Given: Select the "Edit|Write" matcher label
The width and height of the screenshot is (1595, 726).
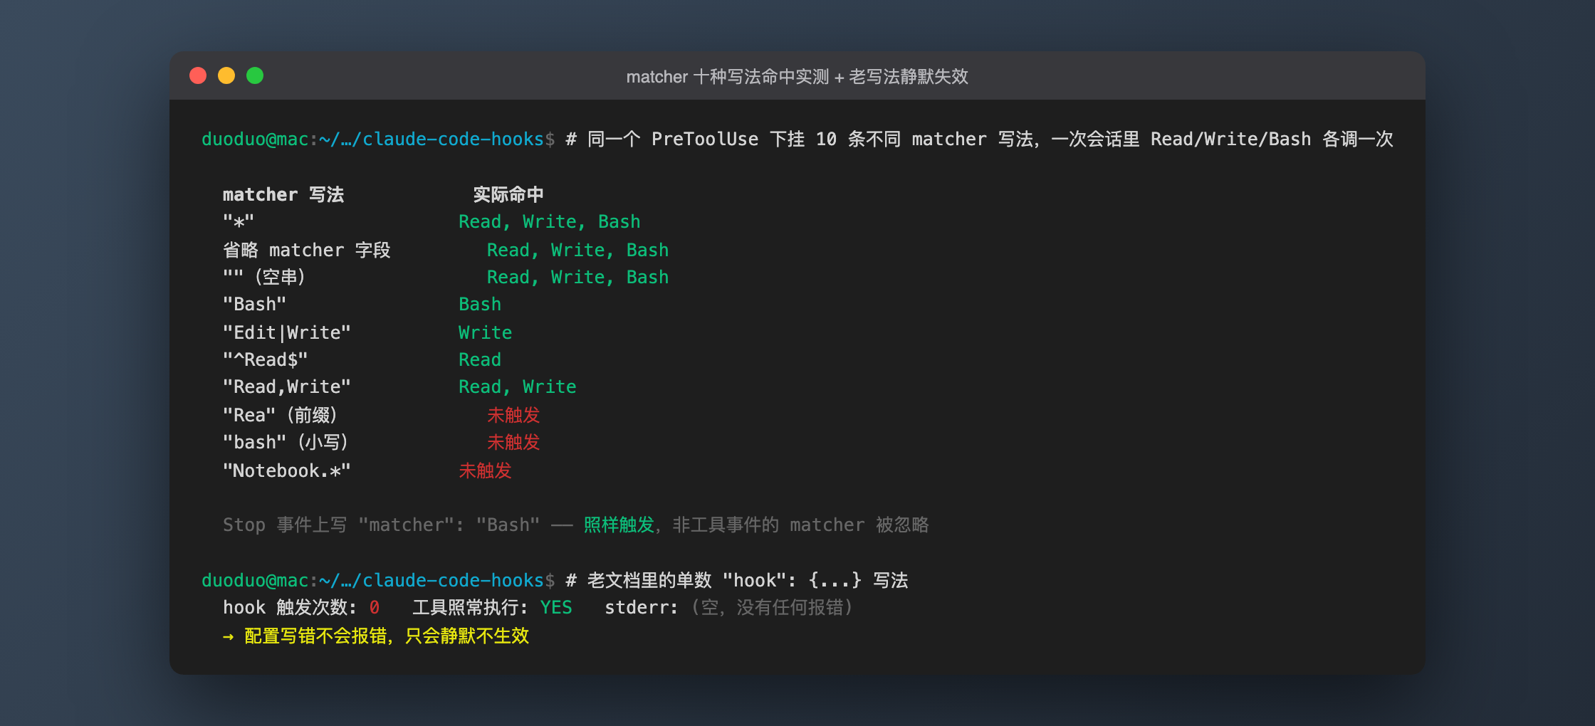Looking at the screenshot, I should pos(287,332).
